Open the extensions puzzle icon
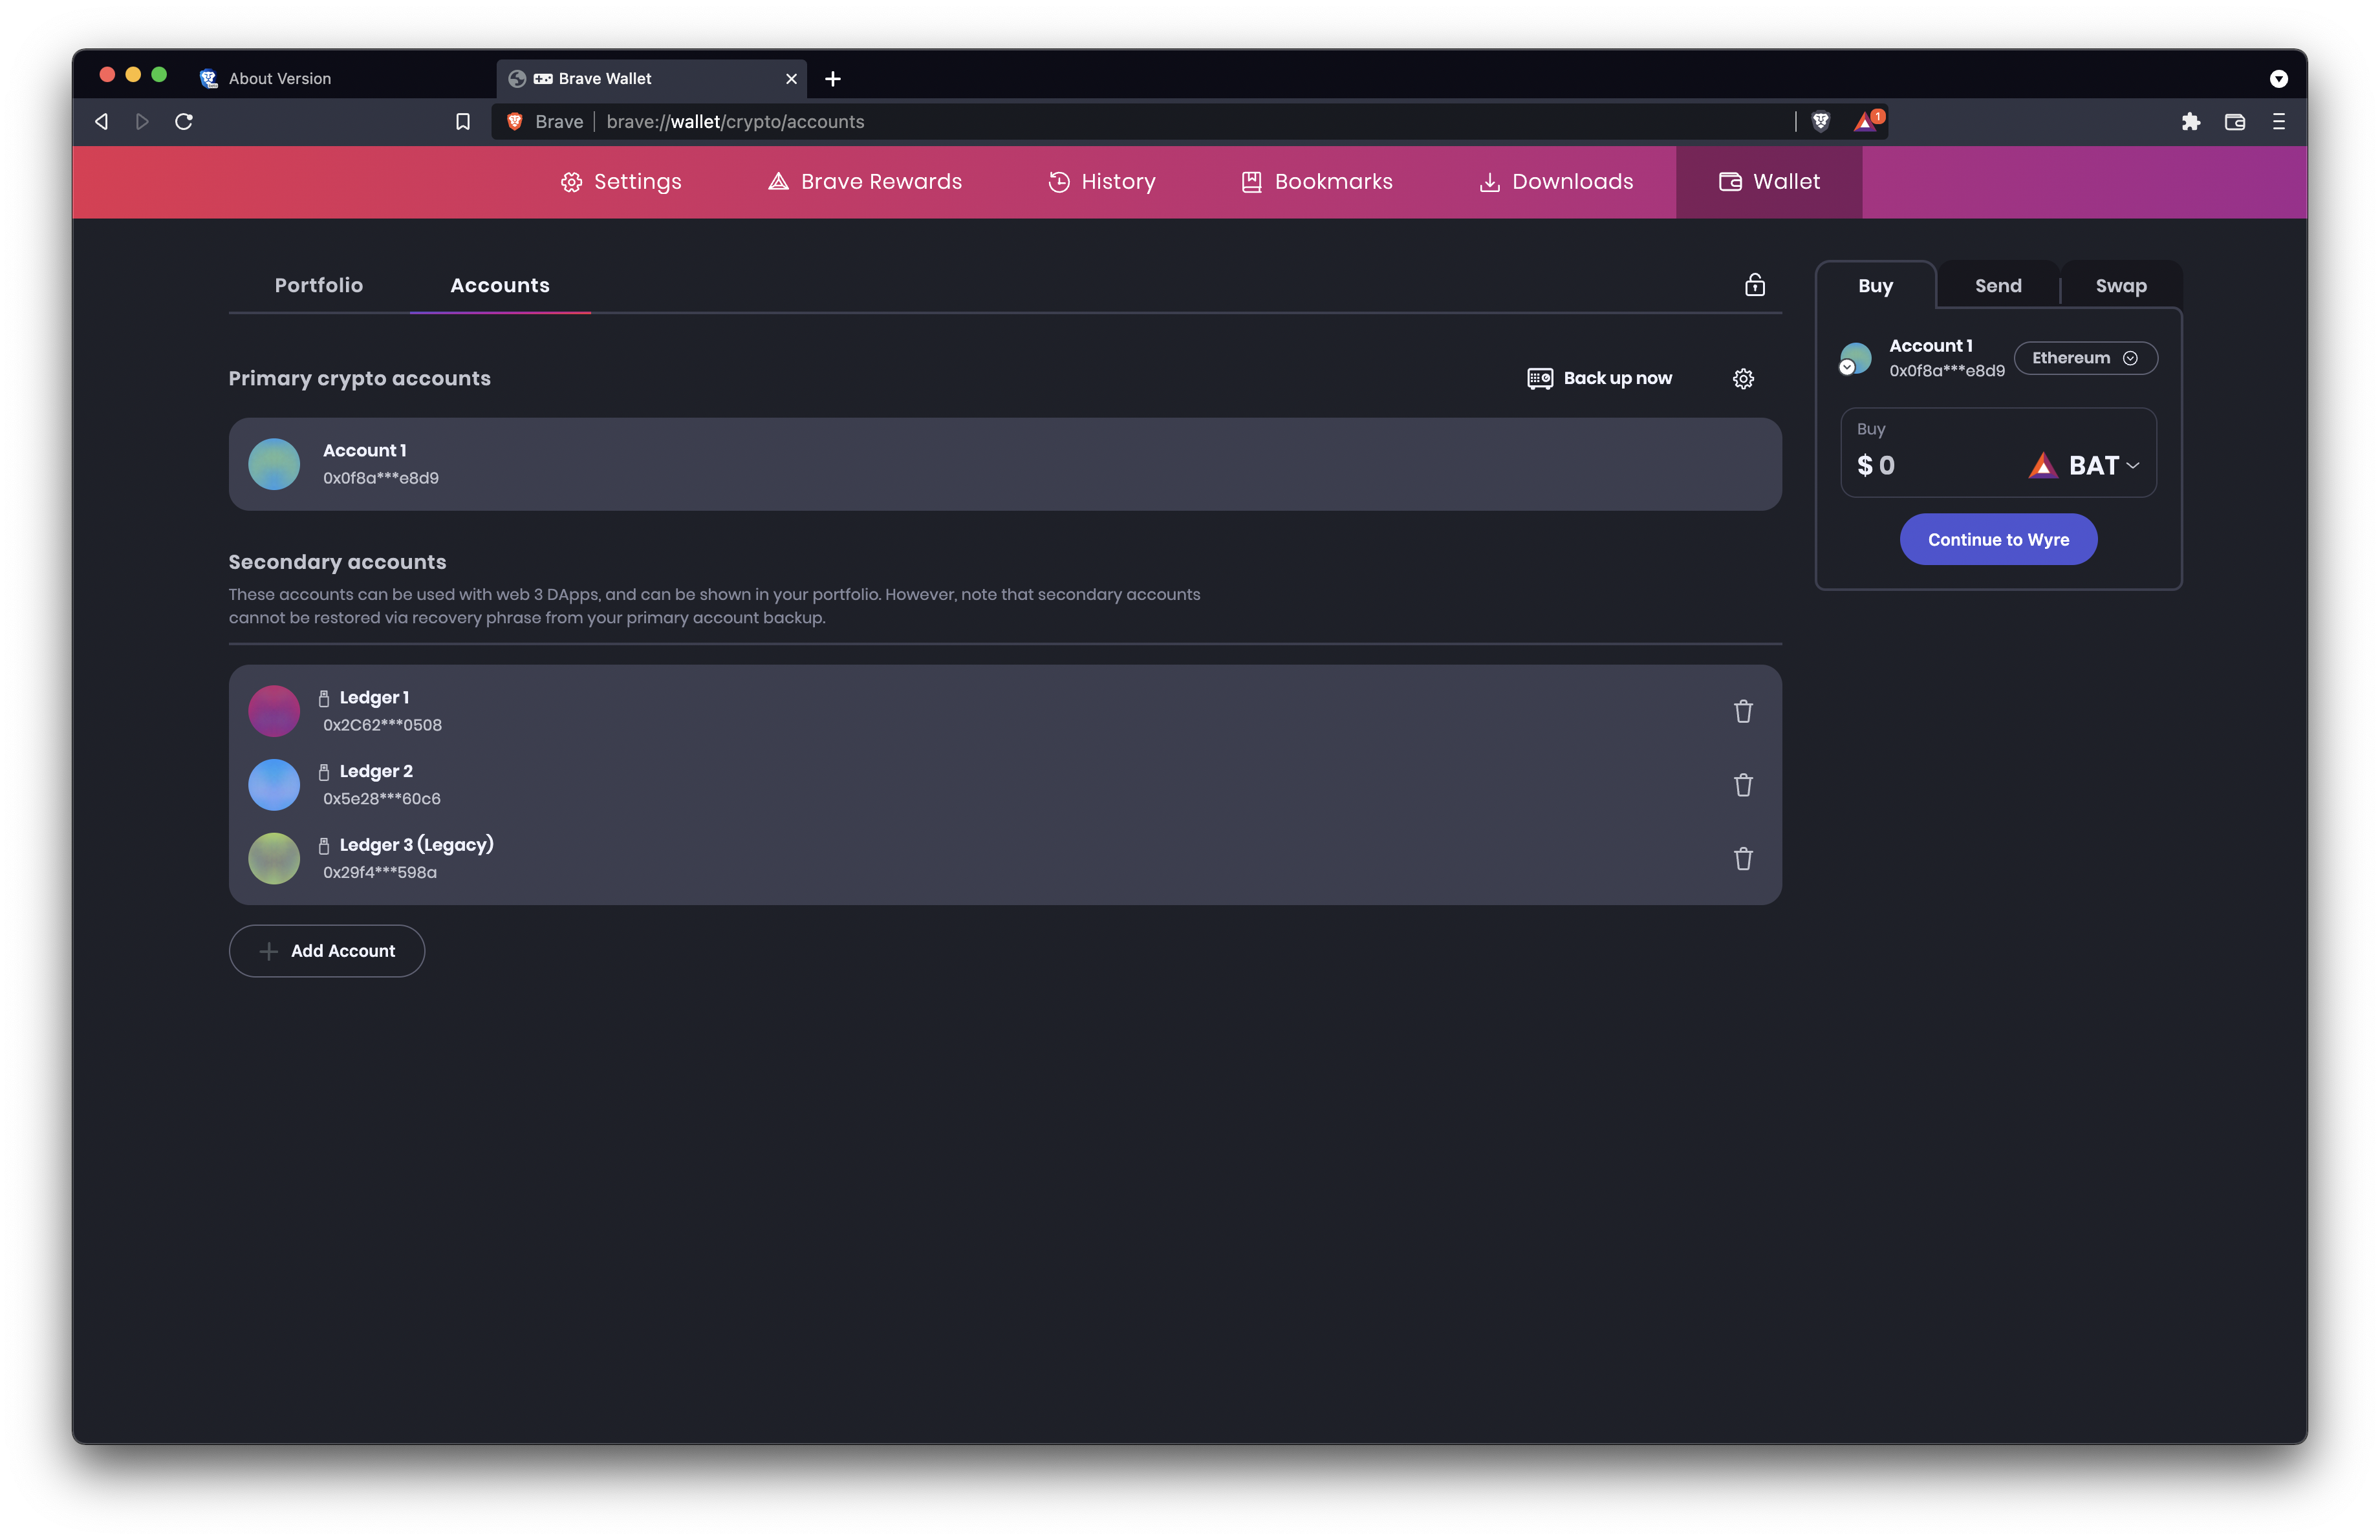Screen dimensions: 2380x1540 2191,122
